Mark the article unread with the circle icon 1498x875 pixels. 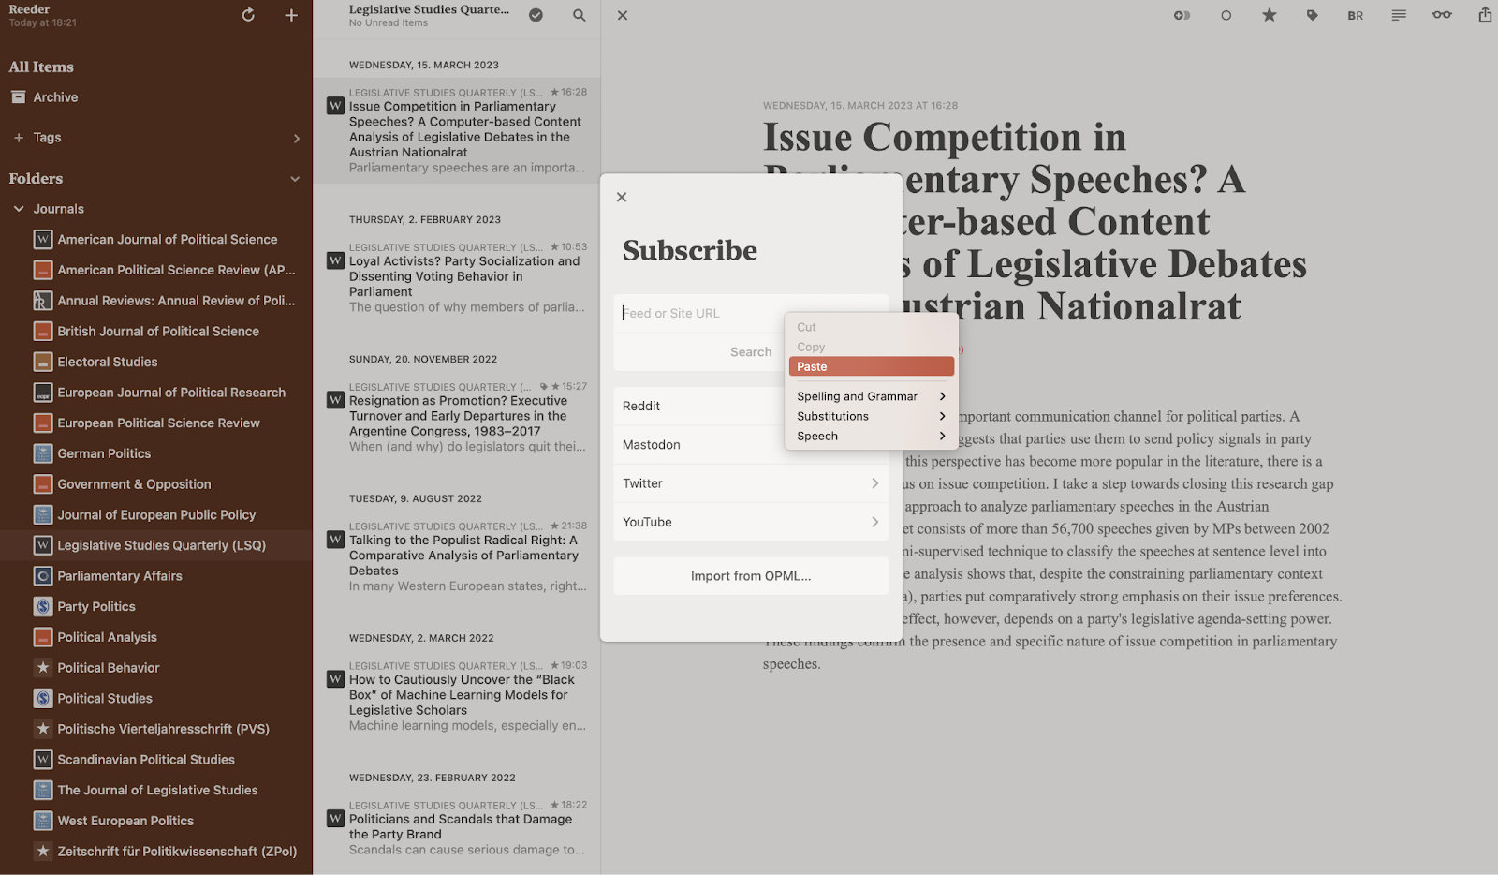[x=1226, y=15]
